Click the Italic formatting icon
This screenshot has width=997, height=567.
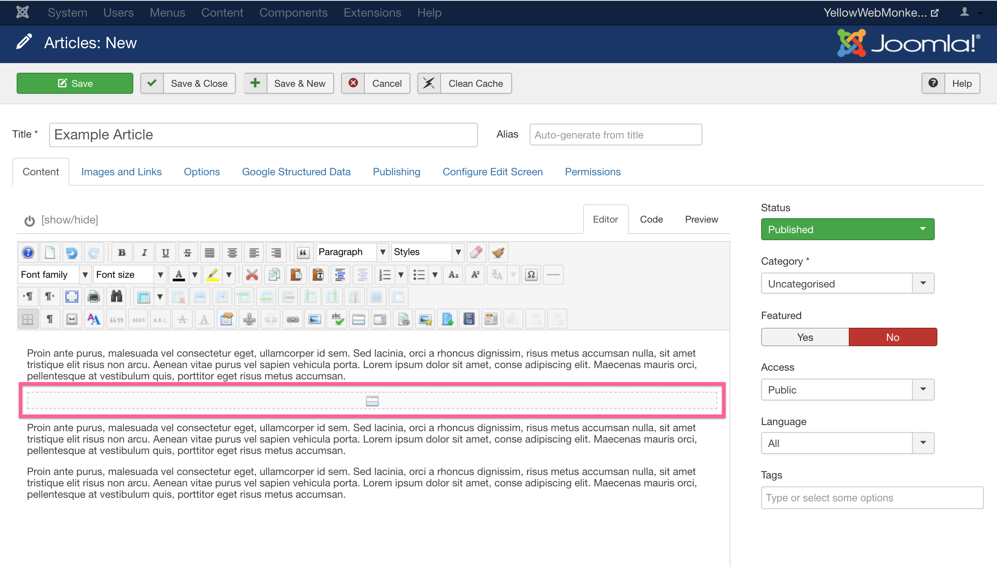[x=144, y=252]
